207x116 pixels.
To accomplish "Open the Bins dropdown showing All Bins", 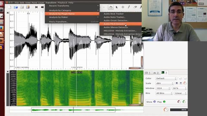I will [x=164, y=93].
